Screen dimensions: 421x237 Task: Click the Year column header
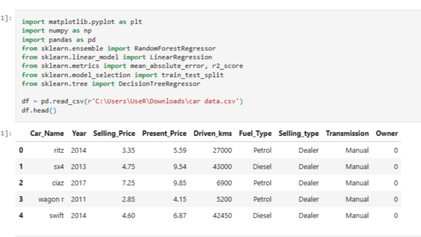coord(79,134)
